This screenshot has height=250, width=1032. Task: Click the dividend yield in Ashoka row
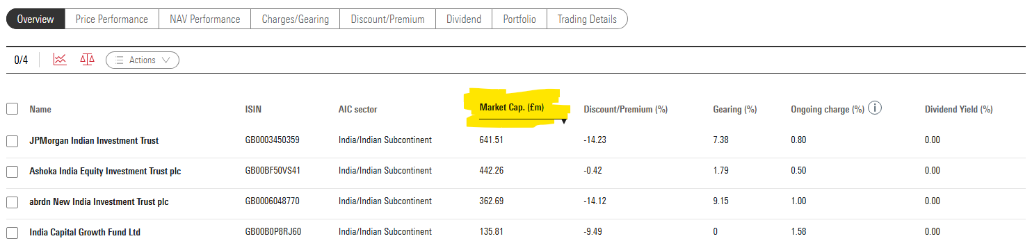933,171
